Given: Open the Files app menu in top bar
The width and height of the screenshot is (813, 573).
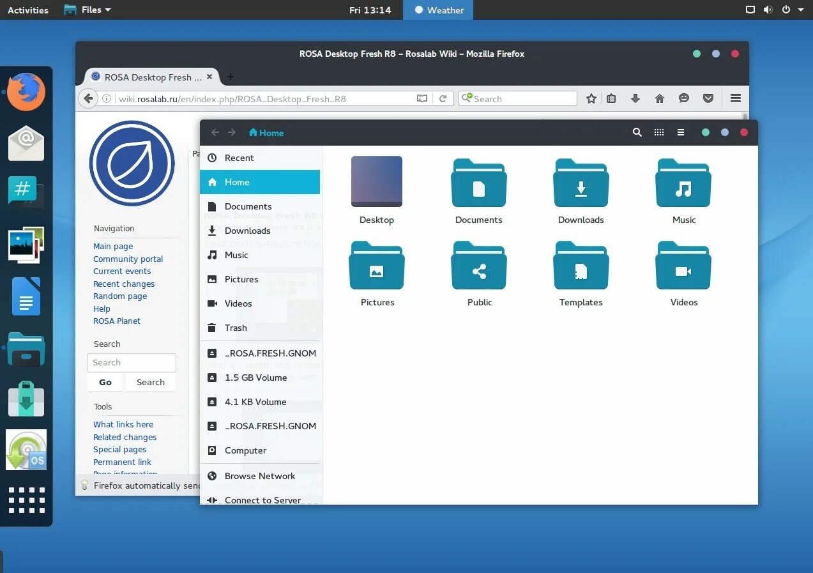Looking at the screenshot, I should [x=87, y=10].
